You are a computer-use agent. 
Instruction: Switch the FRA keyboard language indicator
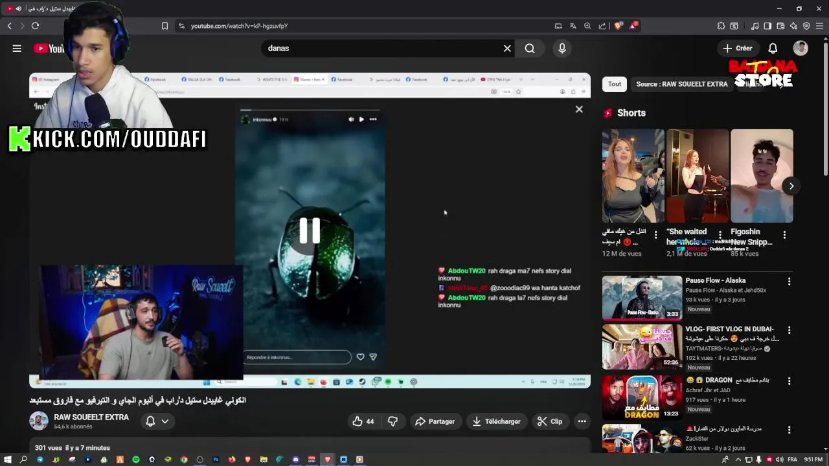(x=792, y=460)
